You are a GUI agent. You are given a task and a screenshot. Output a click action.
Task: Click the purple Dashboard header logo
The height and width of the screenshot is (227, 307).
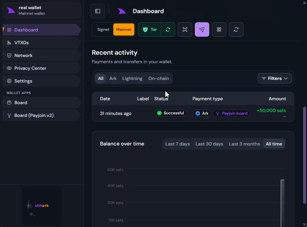pyautogui.click(x=121, y=11)
